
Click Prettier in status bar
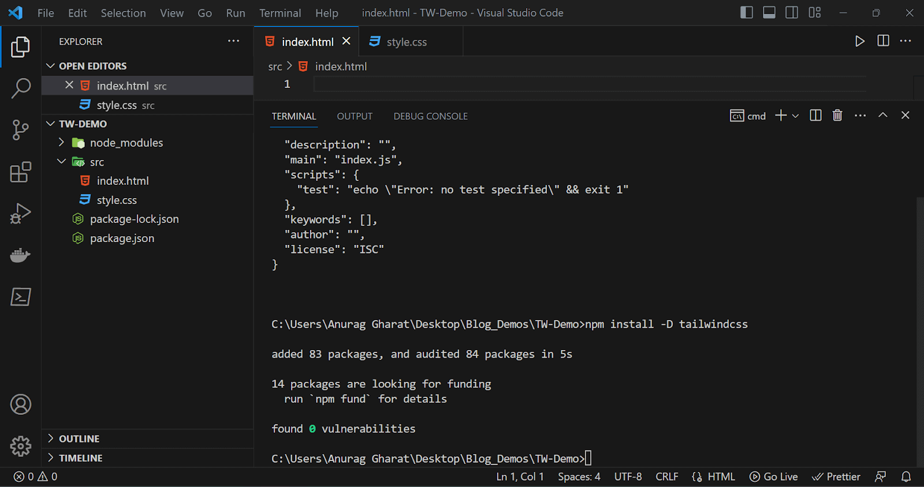(x=836, y=477)
